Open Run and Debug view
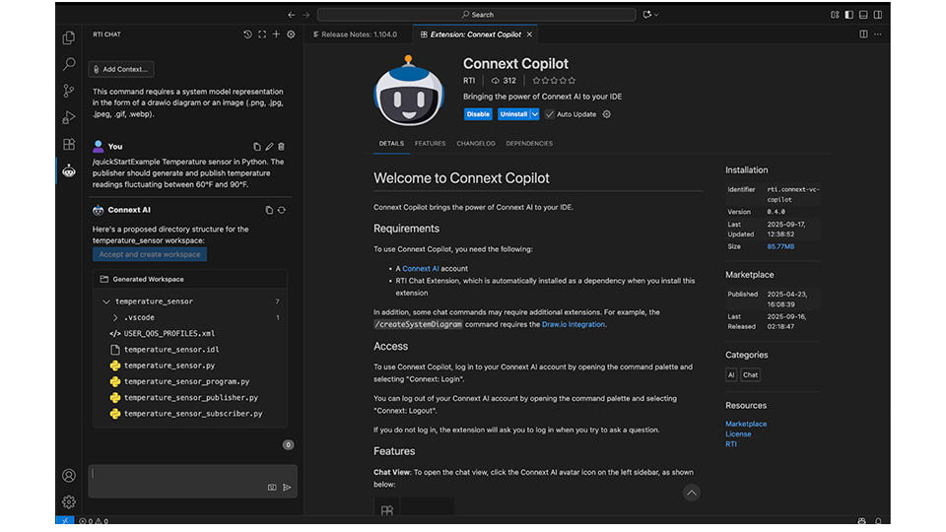This screenshot has width=946, height=532. 69,117
